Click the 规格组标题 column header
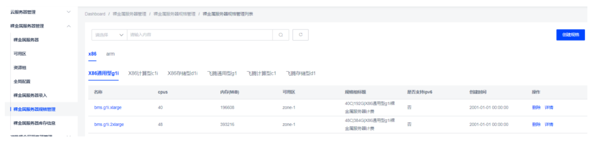The width and height of the screenshot is (600, 168). pos(355,92)
